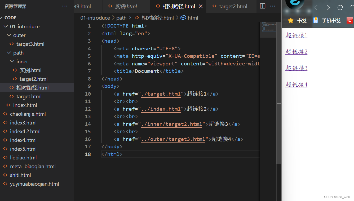Open explorer more actions ellipsis menu
The image size is (354, 201).
pos(65,6)
